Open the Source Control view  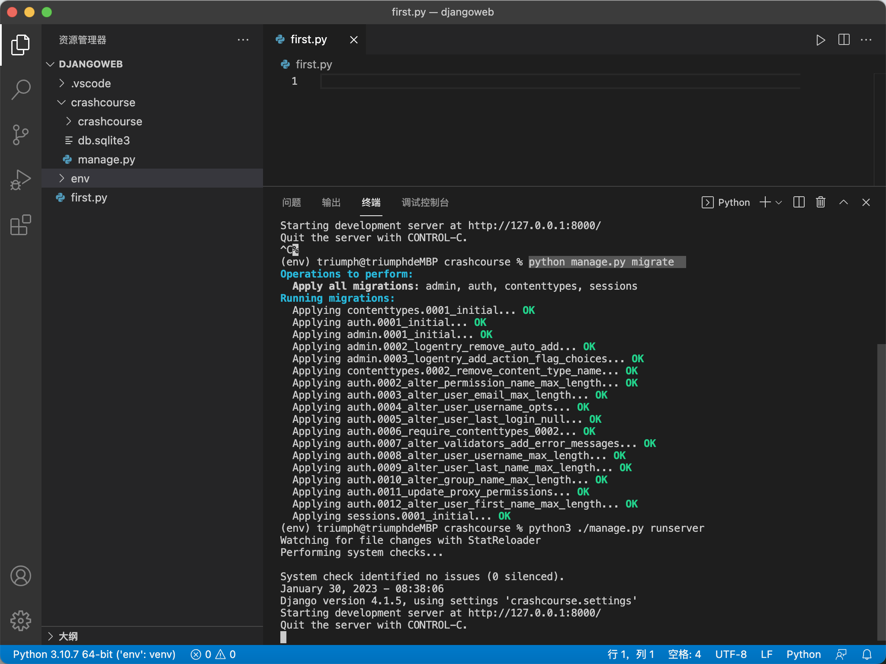pyautogui.click(x=20, y=135)
